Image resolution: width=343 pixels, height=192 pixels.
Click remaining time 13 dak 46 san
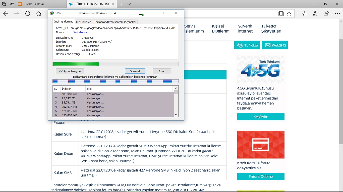(x=90, y=50)
